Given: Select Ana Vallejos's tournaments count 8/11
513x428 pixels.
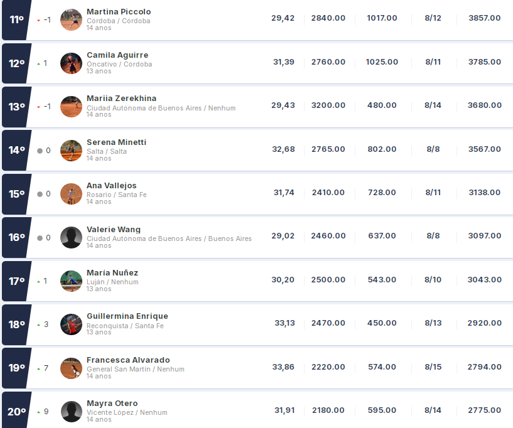Looking at the screenshot, I should coord(433,193).
